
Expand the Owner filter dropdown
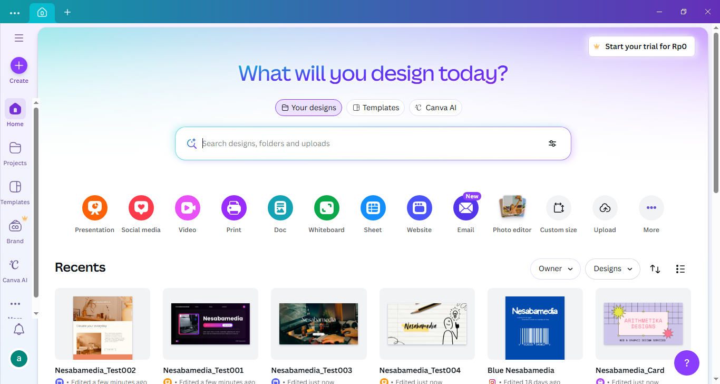click(x=555, y=269)
